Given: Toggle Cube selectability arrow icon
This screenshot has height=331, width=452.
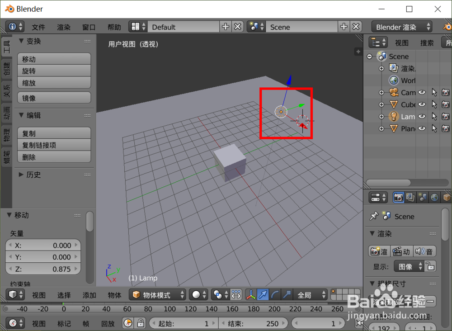Looking at the screenshot, I should (x=434, y=104).
